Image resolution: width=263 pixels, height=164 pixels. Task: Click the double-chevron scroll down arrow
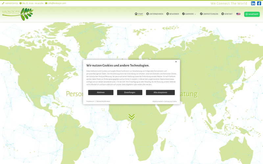coord(131,117)
